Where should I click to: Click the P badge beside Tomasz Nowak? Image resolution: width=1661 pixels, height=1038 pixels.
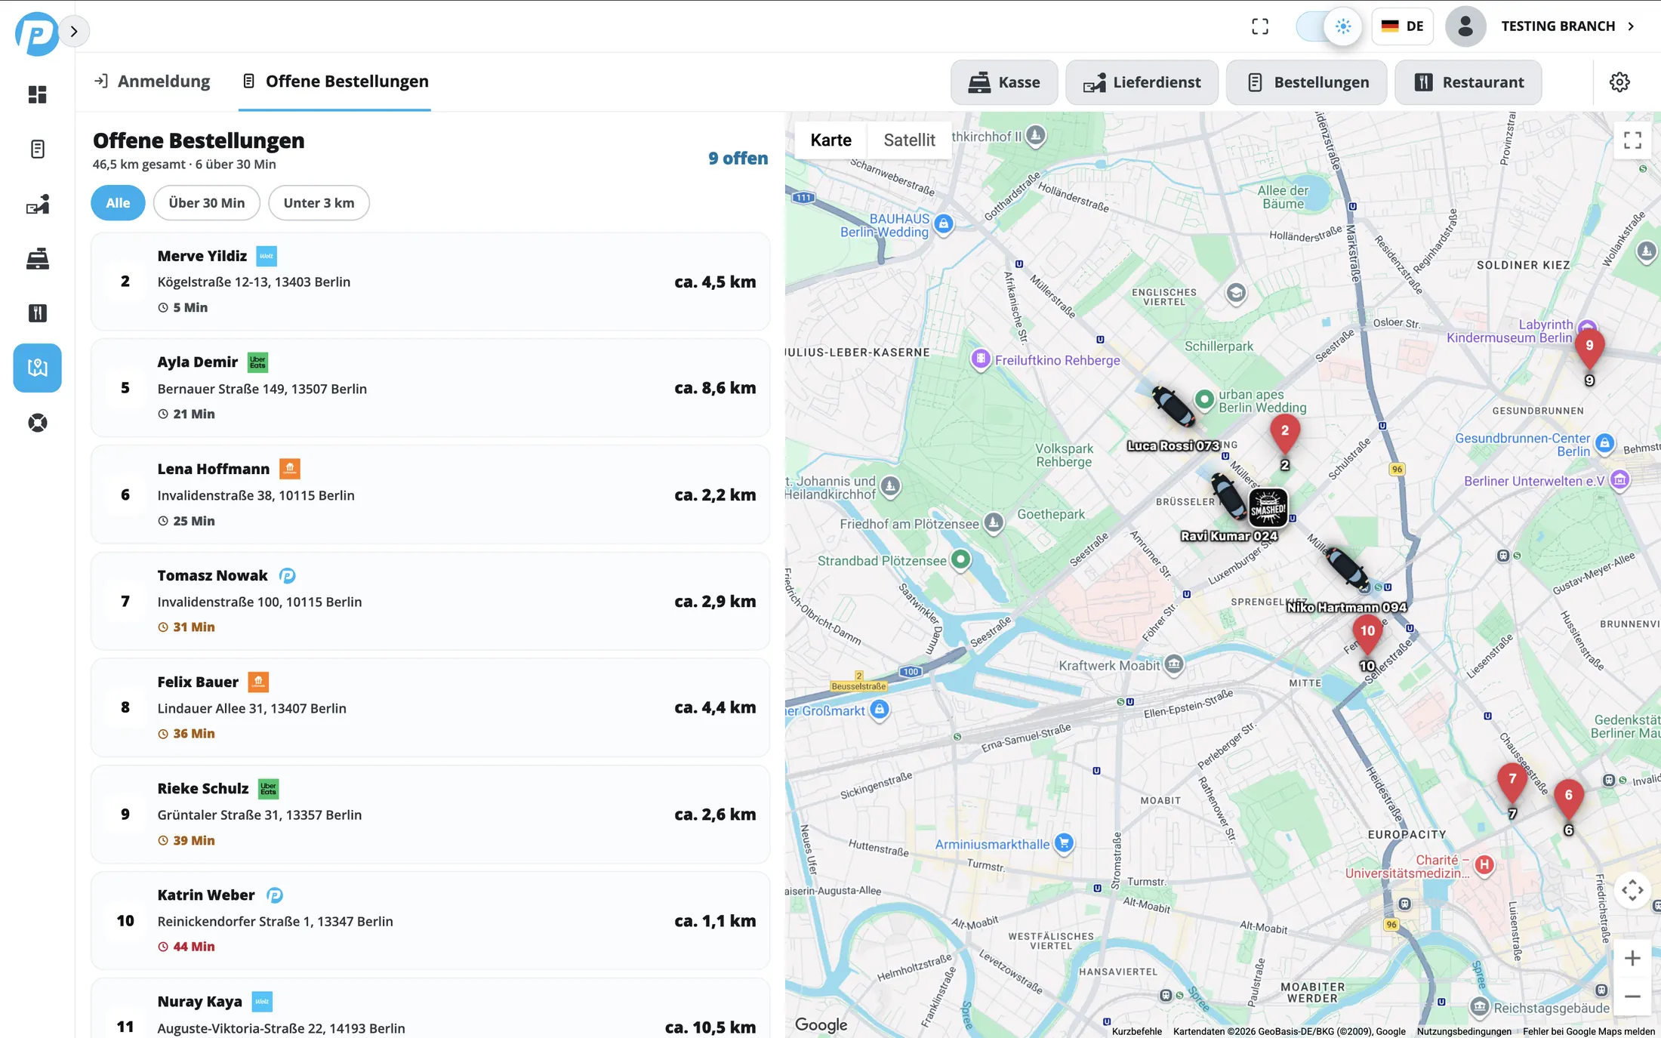pyautogui.click(x=287, y=576)
